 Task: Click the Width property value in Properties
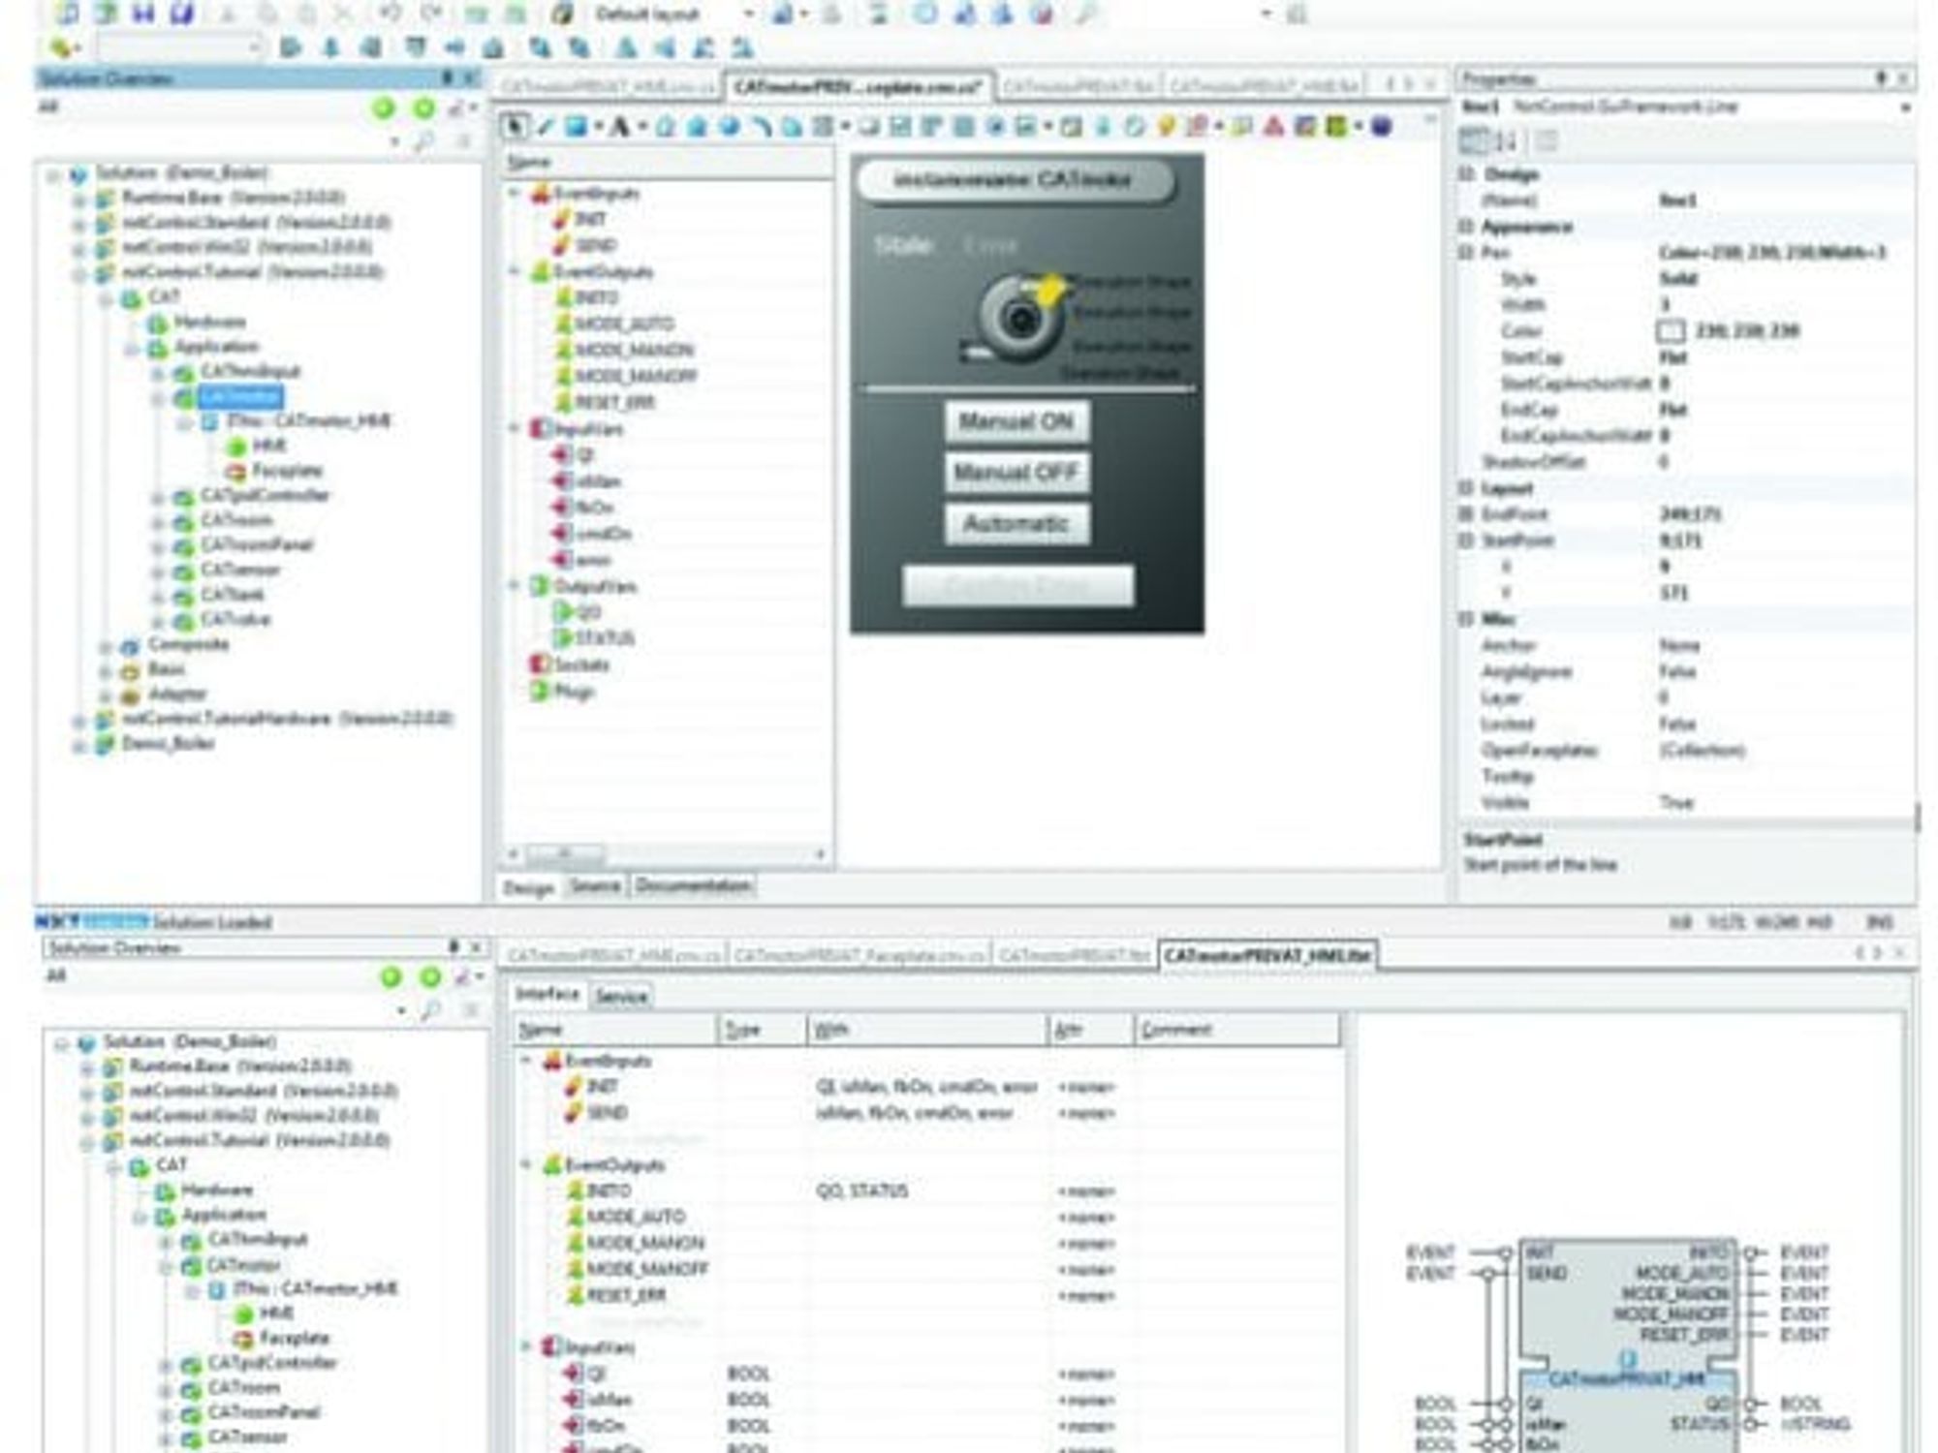click(x=1665, y=305)
